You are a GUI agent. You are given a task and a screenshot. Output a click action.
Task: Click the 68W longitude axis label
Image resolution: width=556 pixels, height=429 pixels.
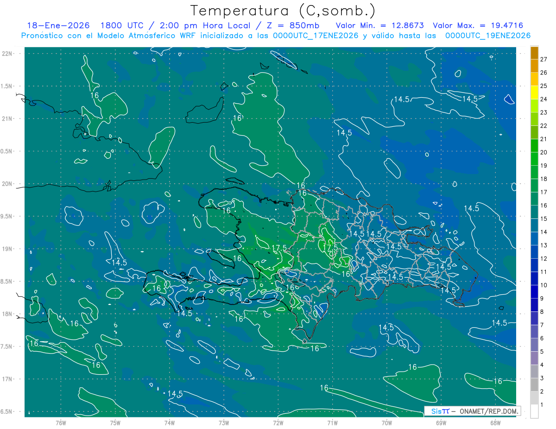[x=495, y=423]
